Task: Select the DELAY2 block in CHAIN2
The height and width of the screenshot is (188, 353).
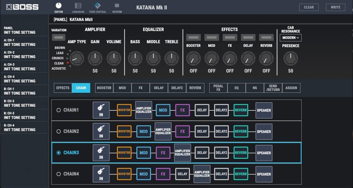Action: (x=221, y=131)
